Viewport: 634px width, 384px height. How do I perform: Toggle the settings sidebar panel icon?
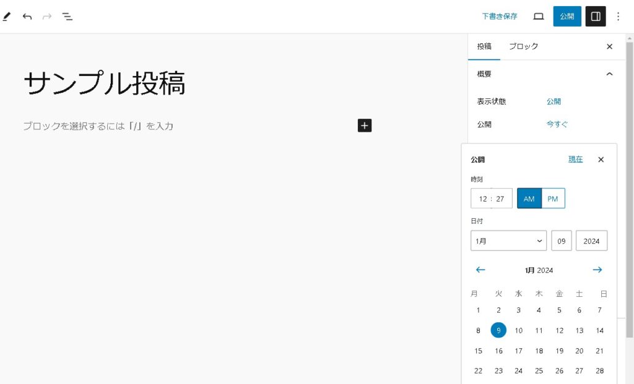(x=596, y=17)
